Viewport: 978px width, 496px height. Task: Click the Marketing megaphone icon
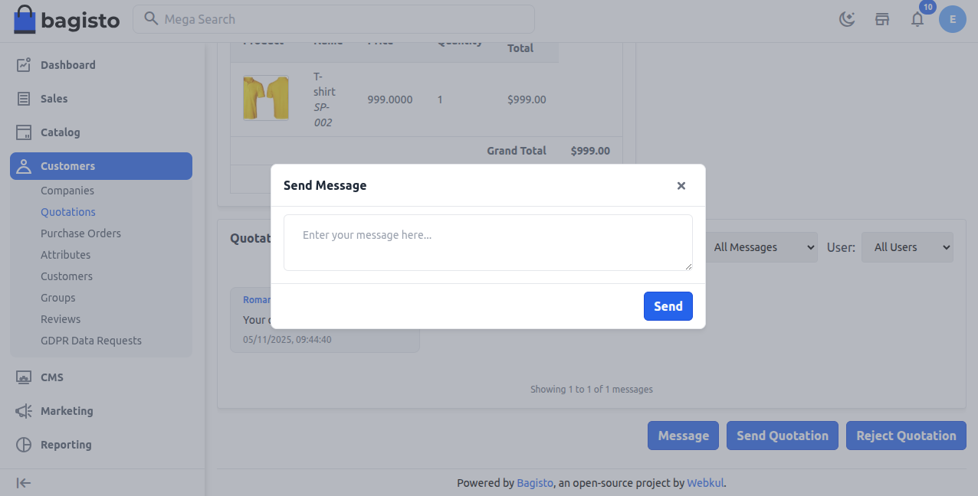pos(24,411)
